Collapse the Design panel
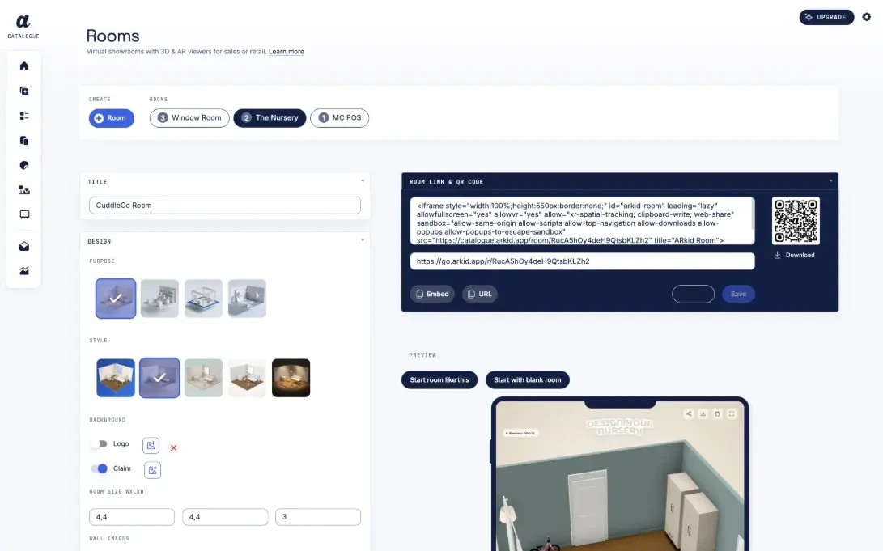The height and width of the screenshot is (551, 883). [x=363, y=241]
